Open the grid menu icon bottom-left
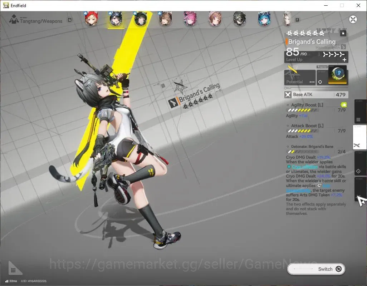The height and width of the screenshot is (286, 367). 14,270
